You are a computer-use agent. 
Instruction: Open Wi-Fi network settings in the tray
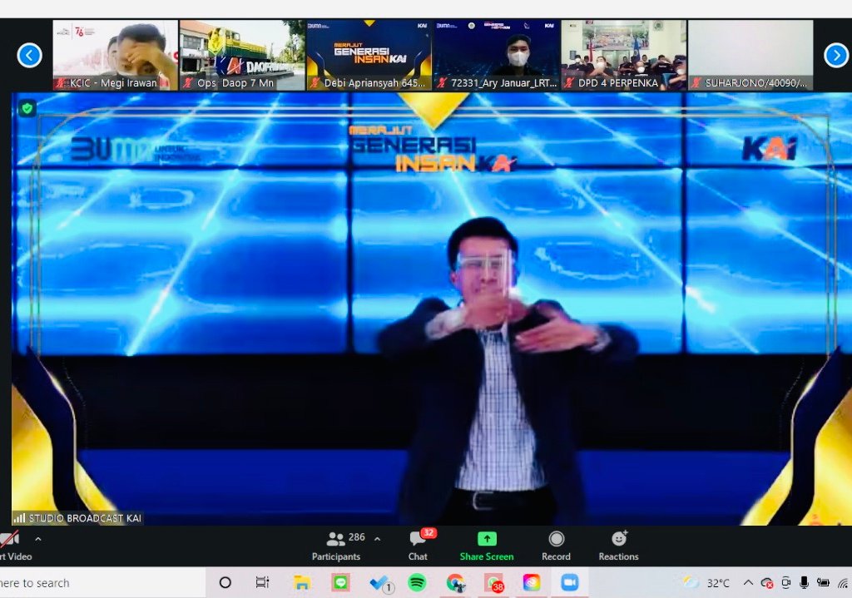(844, 583)
